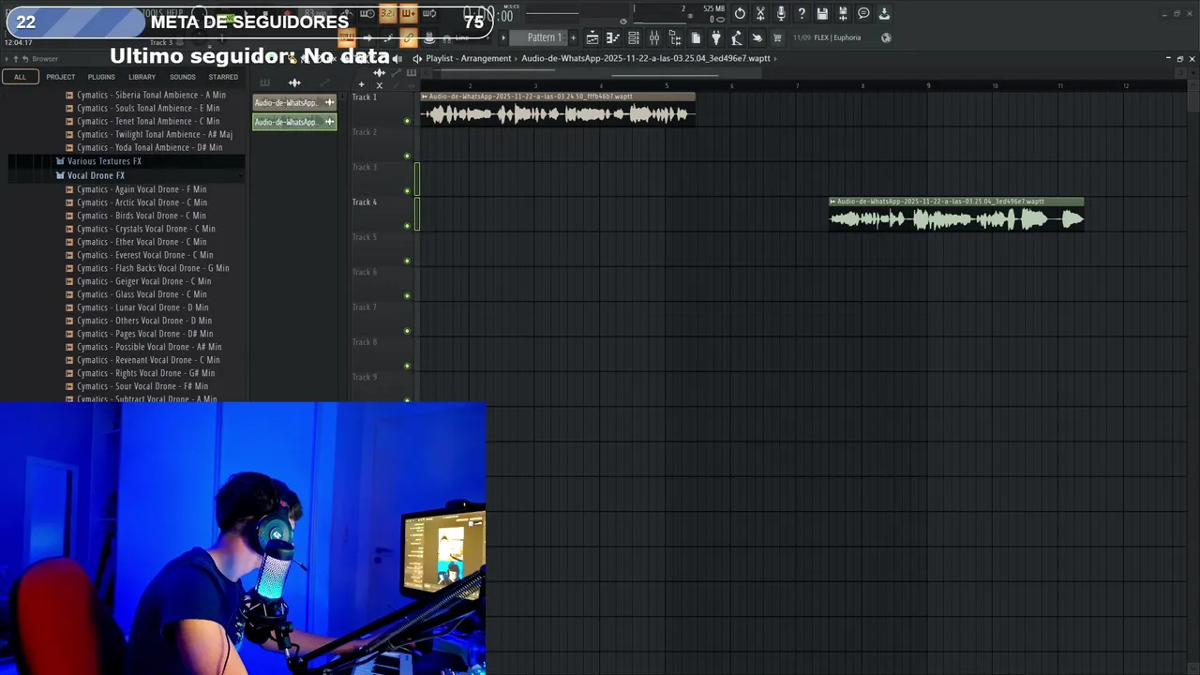1200x675 pixels.
Task: Open the Piano roll view icon
Action: coord(613,37)
